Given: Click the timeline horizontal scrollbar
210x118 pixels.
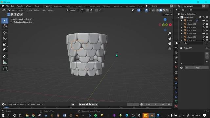Looking at the screenshot, I should point(87,108).
